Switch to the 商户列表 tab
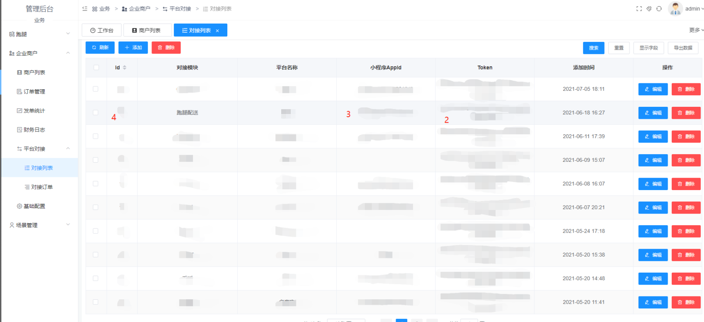 pos(147,30)
